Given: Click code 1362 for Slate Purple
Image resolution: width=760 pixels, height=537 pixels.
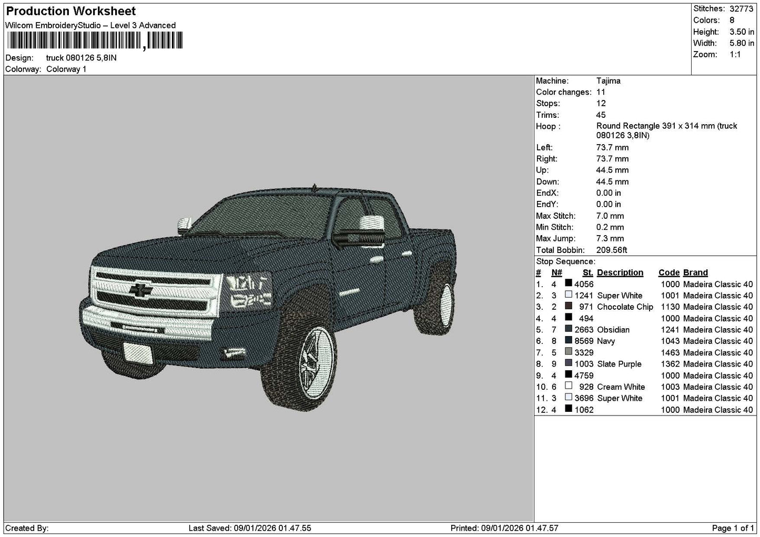Looking at the screenshot, I should pos(670,364).
